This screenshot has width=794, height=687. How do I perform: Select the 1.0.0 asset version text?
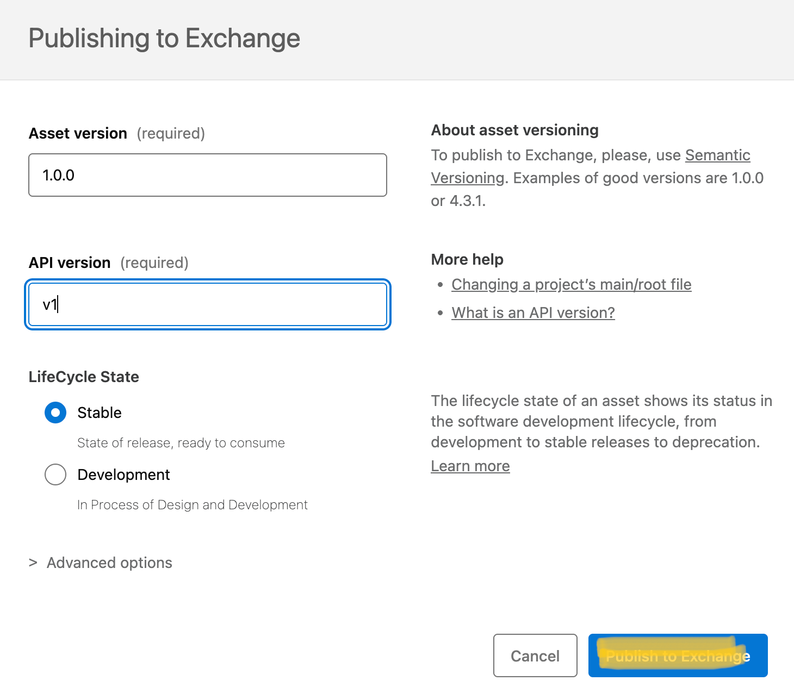coord(58,175)
